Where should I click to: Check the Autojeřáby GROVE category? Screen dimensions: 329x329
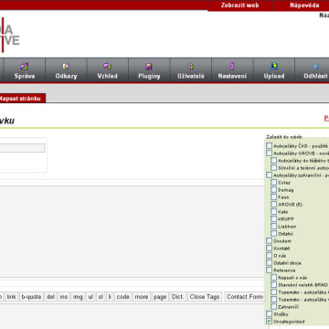click(x=270, y=154)
